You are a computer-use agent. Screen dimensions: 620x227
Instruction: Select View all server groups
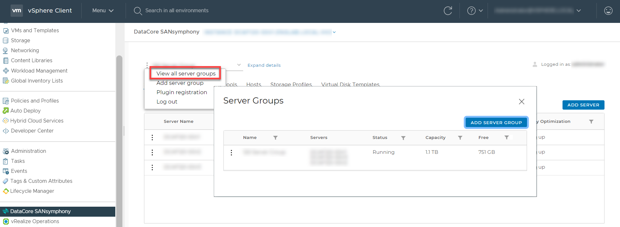(x=186, y=74)
